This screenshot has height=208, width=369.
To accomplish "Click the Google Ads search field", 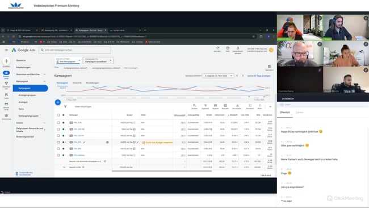I will 75,50.
